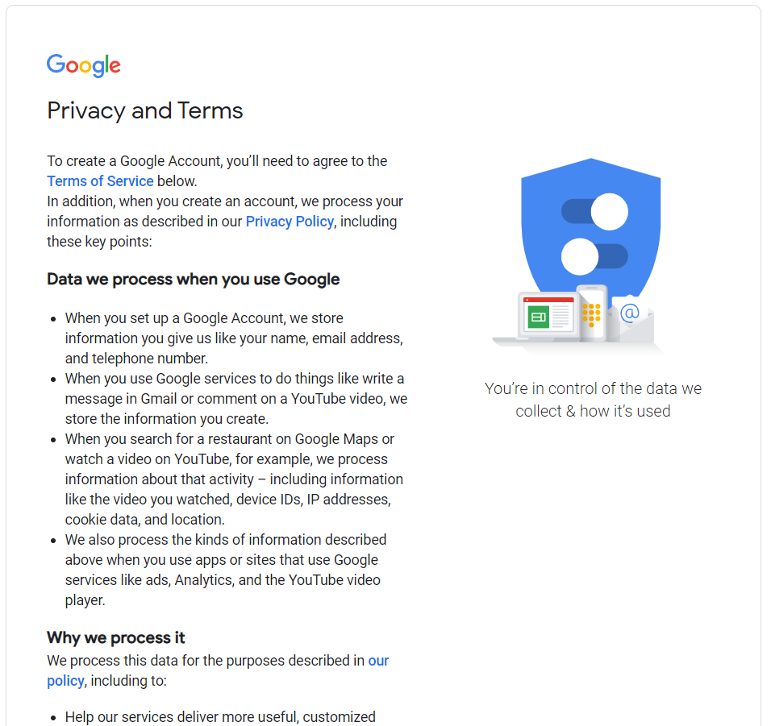The image size is (771, 726).
Task: Click the laptop icon in illustration
Action: (x=540, y=318)
